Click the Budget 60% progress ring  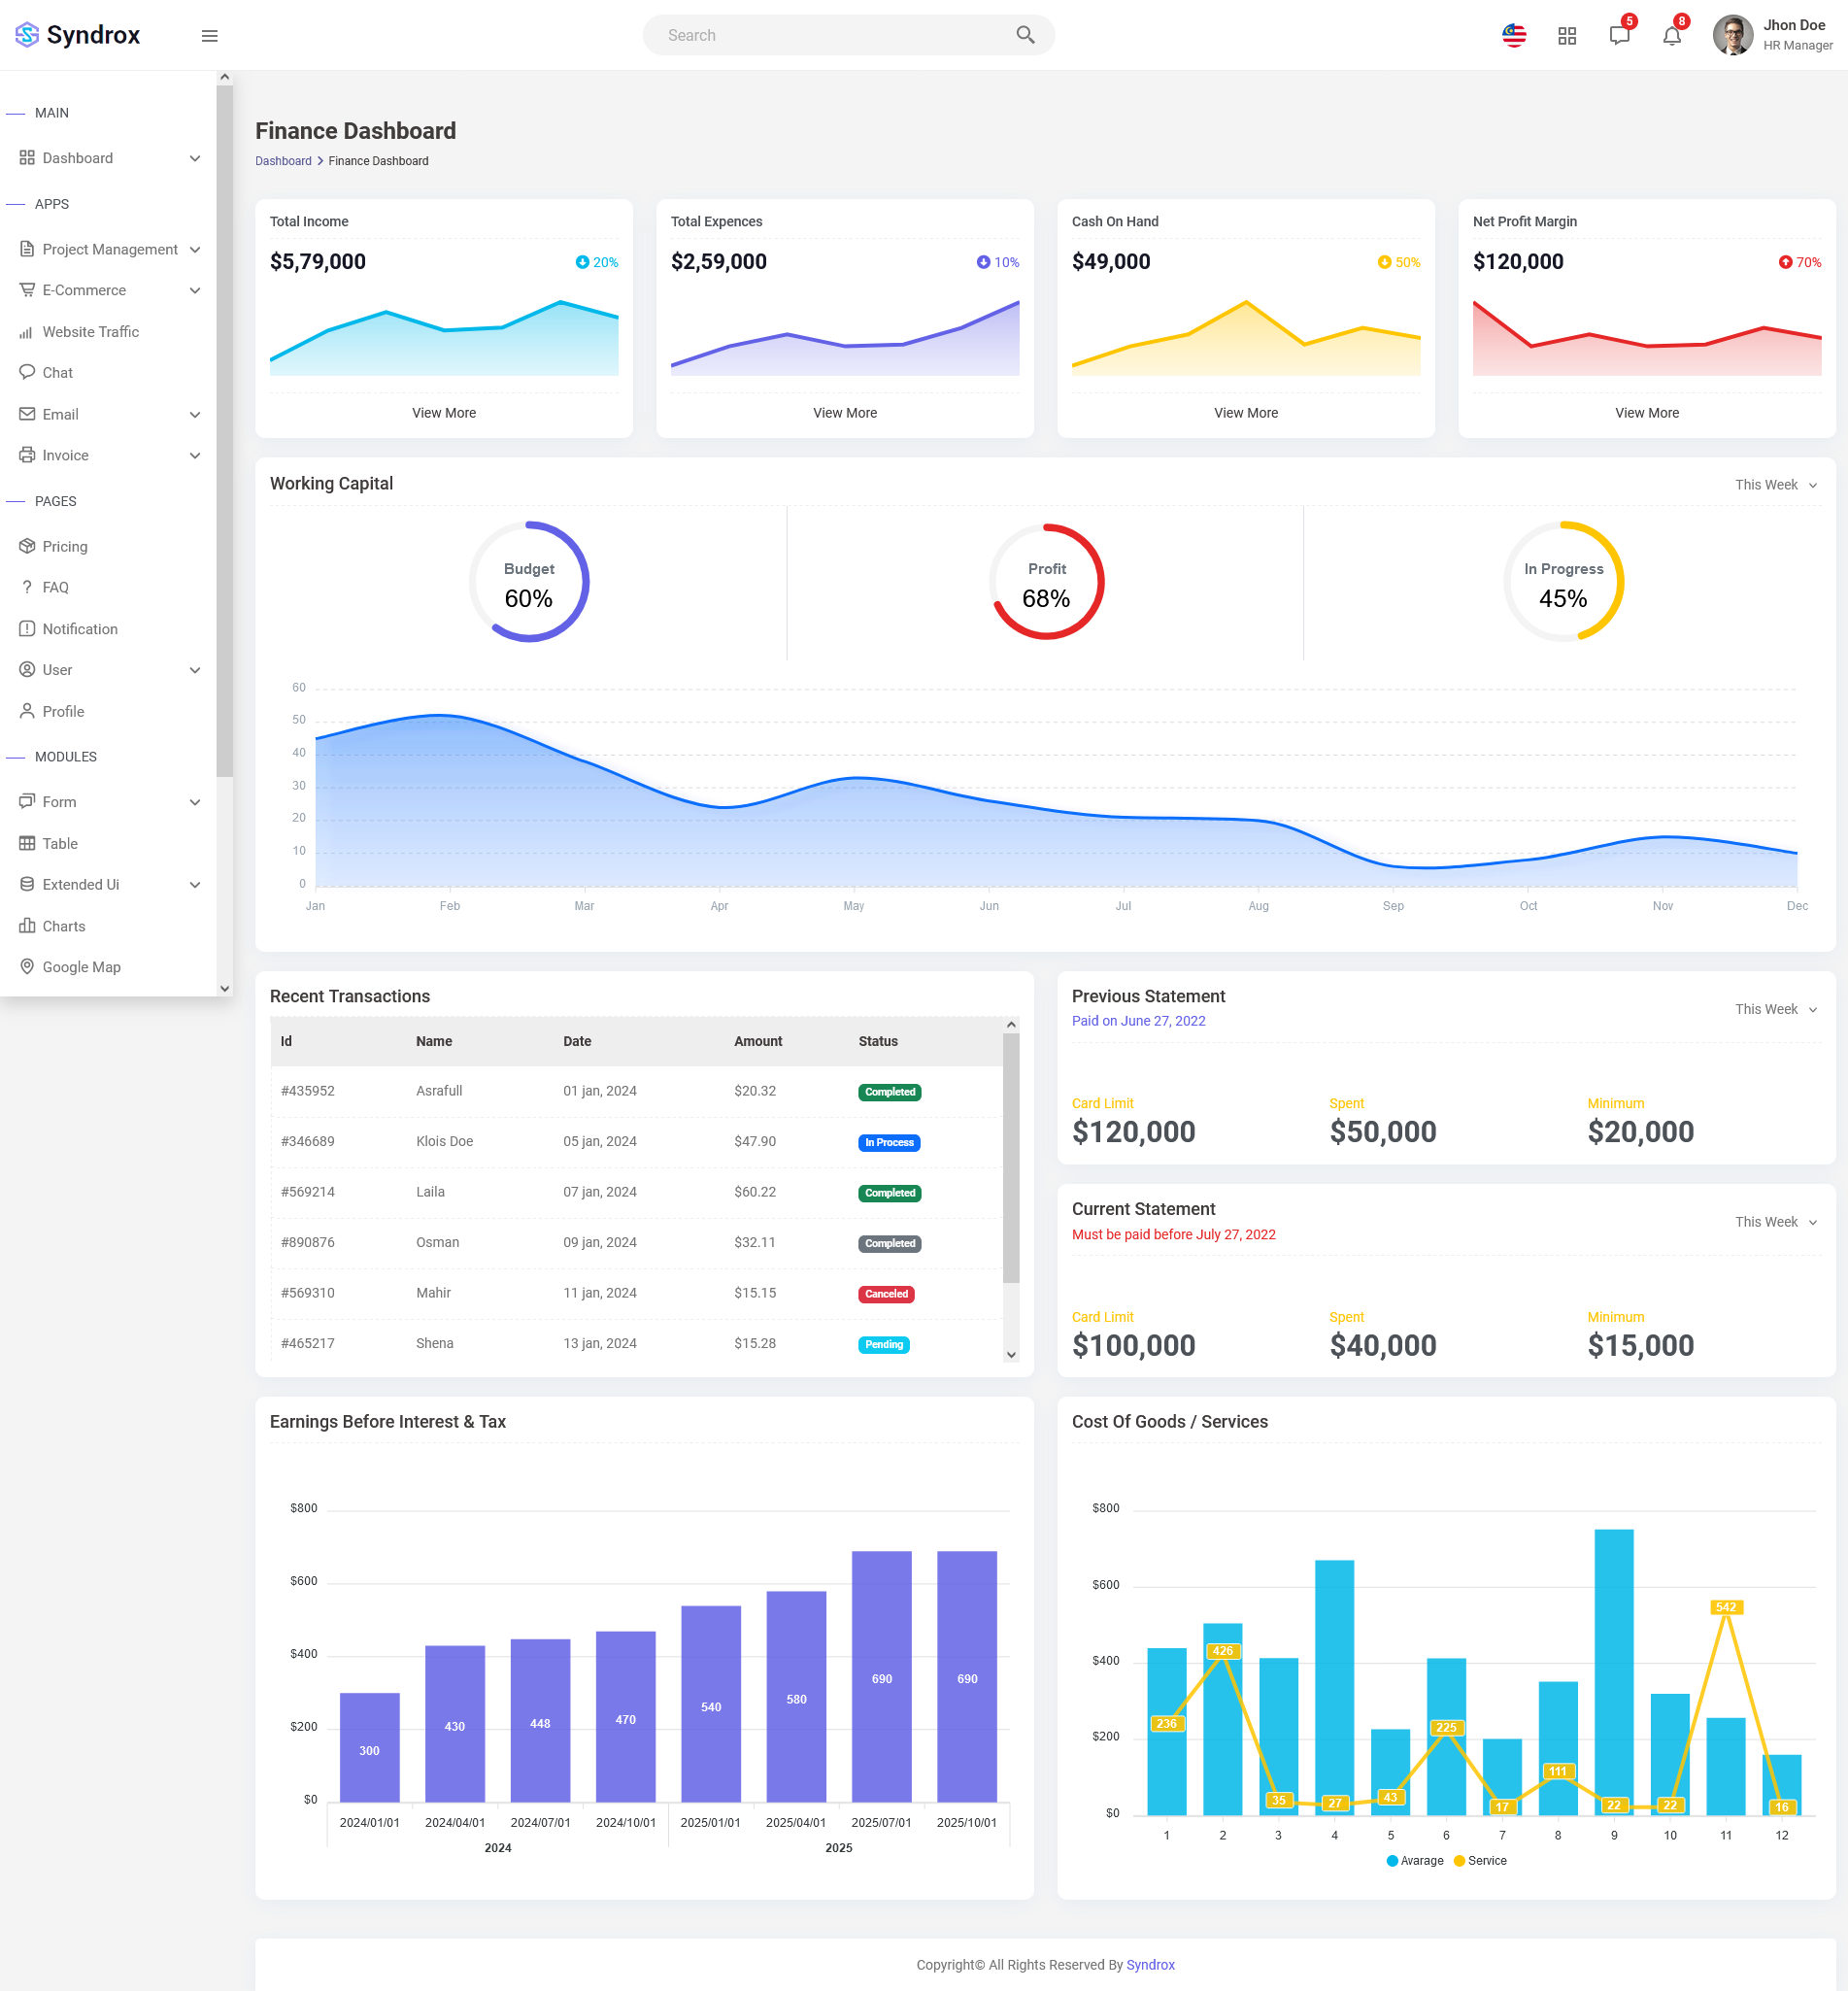click(x=529, y=582)
